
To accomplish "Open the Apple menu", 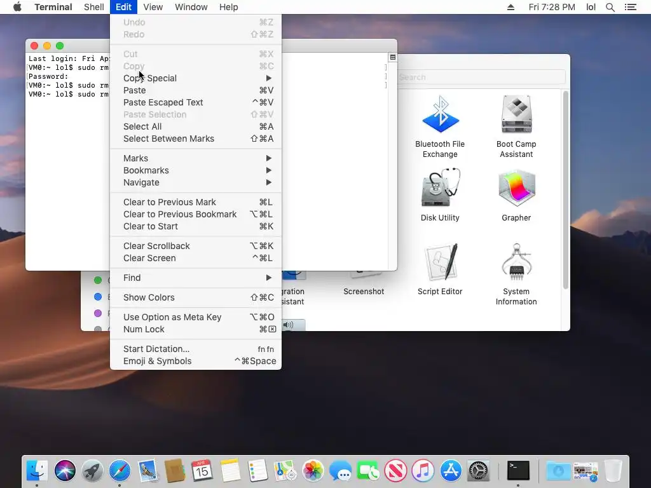I will coord(17,7).
